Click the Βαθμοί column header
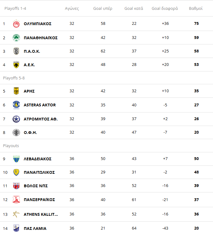Screen dimensions: 213x232 click(x=195, y=9)
